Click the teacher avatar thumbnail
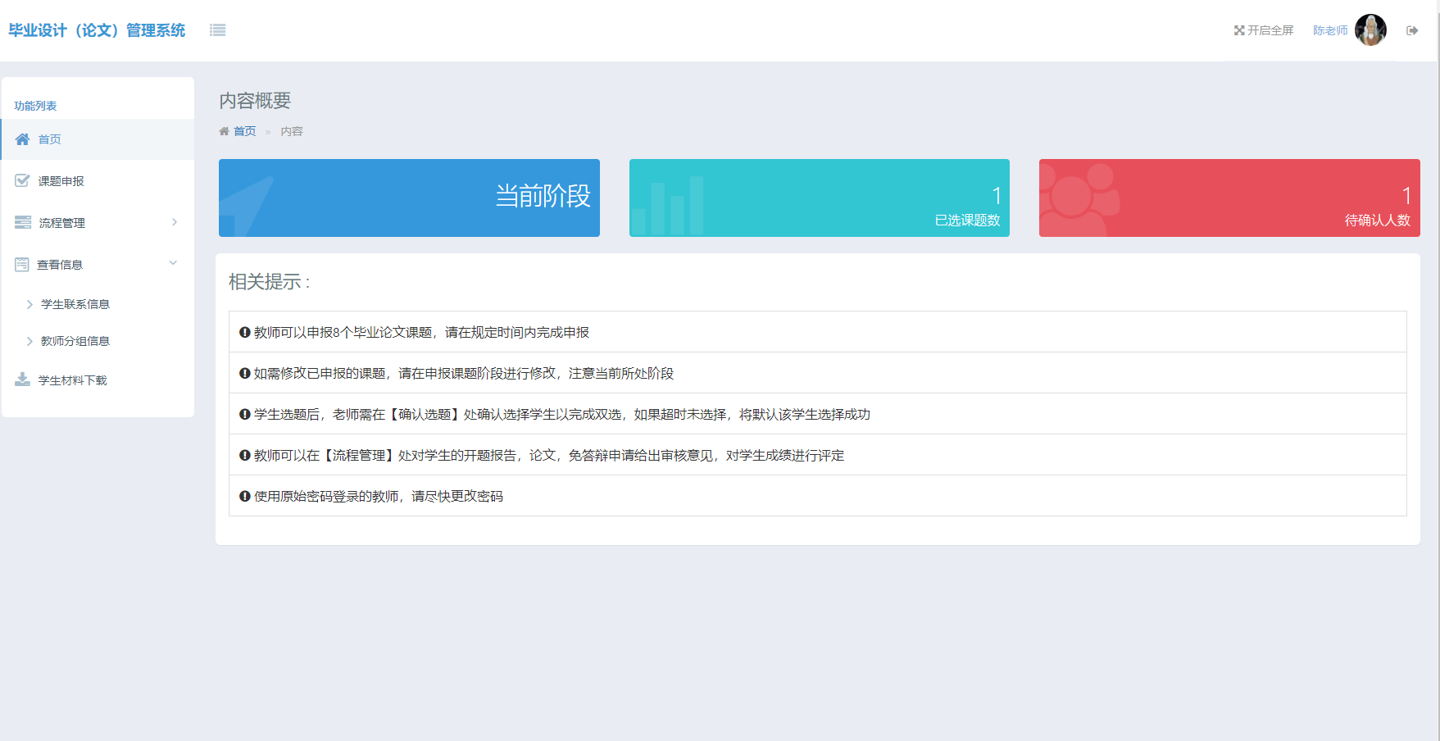Screen dimensions: 1440x741 [1370, 30]
